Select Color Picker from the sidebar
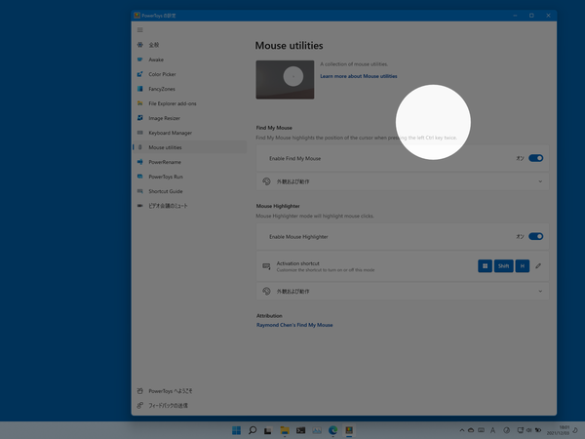 tap(162, 74)
